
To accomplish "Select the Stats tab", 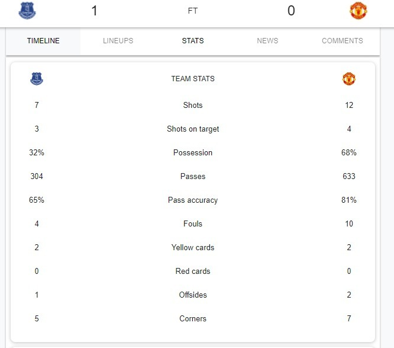I will [x=193, y=41].
